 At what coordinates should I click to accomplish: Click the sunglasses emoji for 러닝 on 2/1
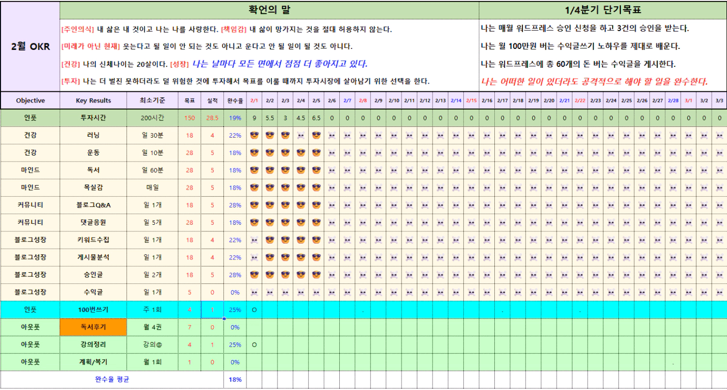(255, 136)
